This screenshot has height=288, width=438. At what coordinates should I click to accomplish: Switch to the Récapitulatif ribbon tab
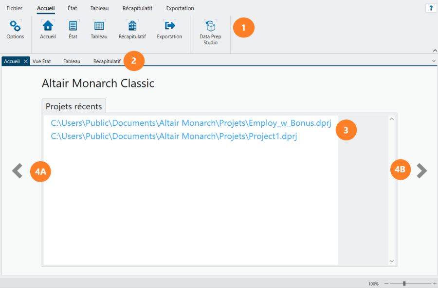137,8
